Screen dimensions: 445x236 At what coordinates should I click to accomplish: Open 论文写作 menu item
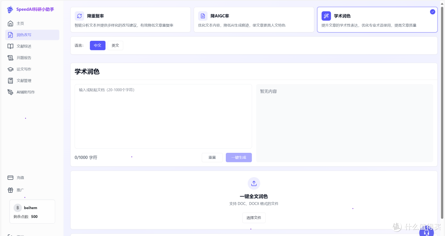click(x=32, y=69)
